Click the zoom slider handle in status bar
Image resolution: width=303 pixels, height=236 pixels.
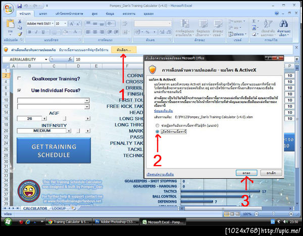click(x=273, y=214)
